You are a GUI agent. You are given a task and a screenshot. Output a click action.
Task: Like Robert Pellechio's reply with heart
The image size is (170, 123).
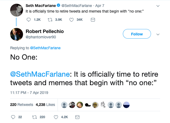click(x=56, y=117)
